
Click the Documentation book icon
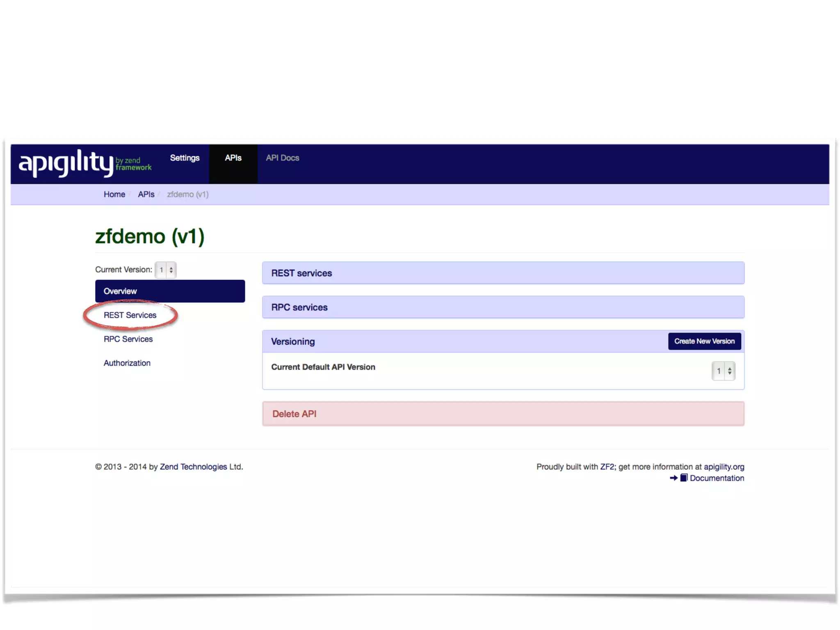[x=684, y=478]
